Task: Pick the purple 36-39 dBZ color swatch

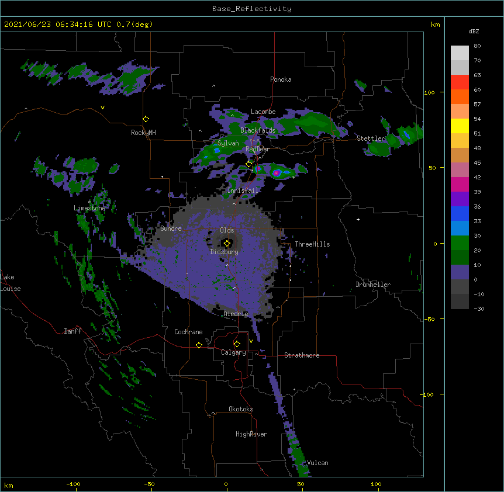Action: (x=460, y=199)
